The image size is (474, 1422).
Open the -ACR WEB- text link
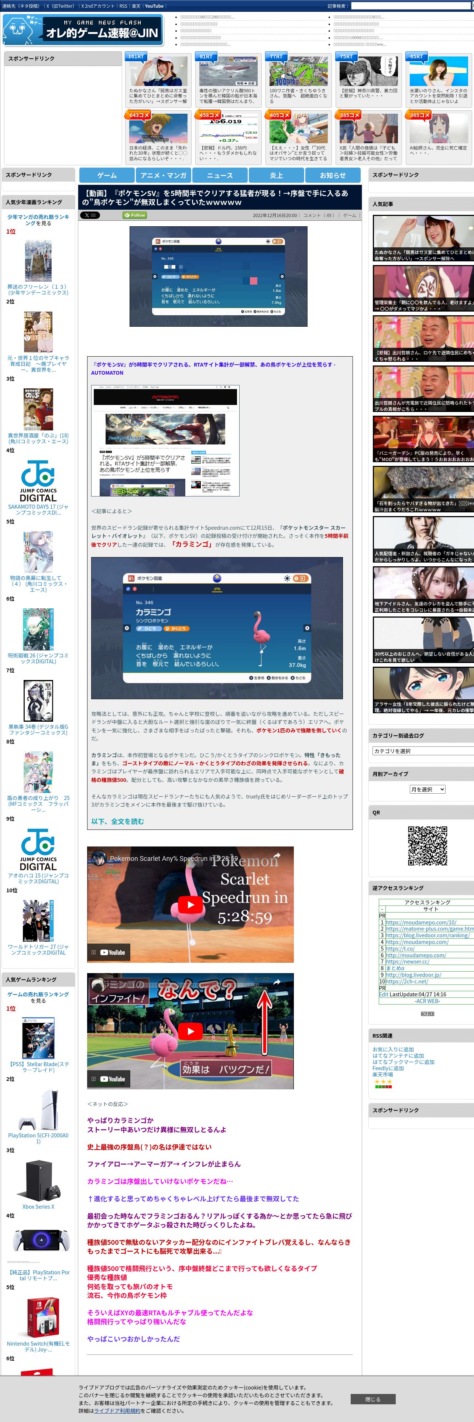[x=427, y=1001]
